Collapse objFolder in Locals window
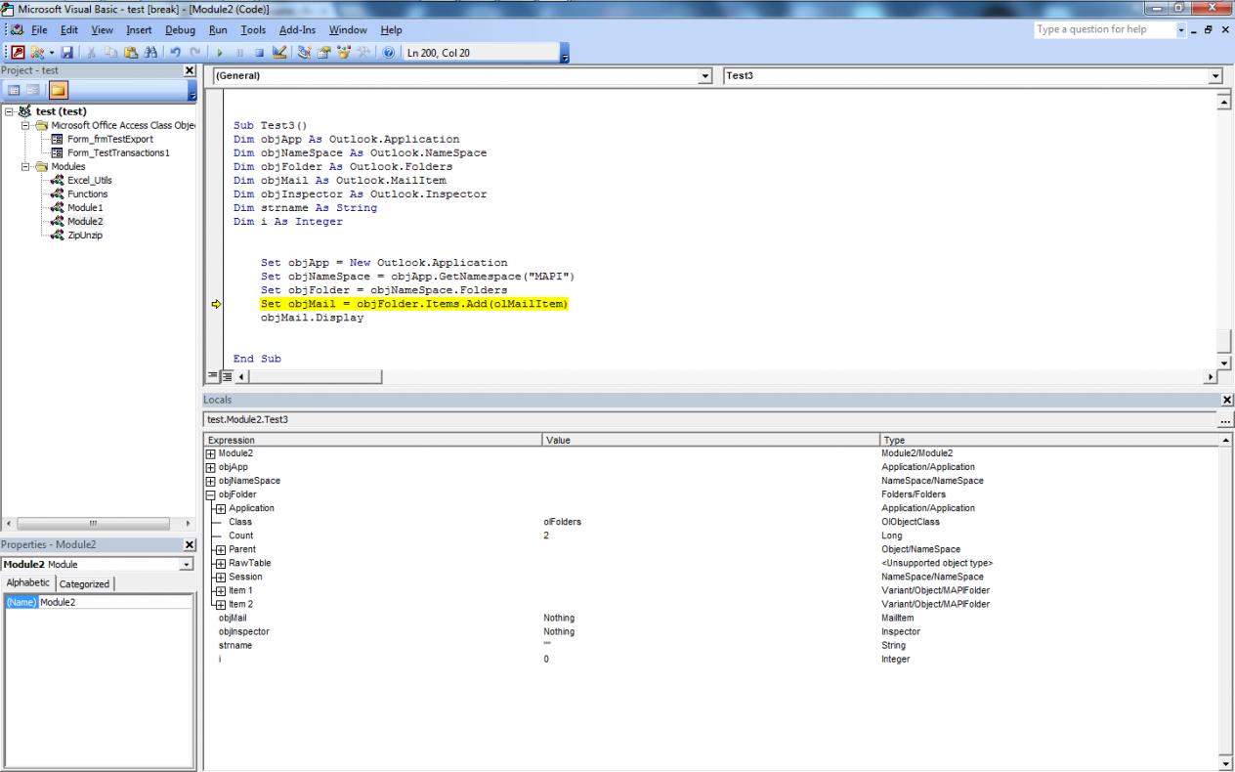Screen dimensions: 1235x772 211,494
